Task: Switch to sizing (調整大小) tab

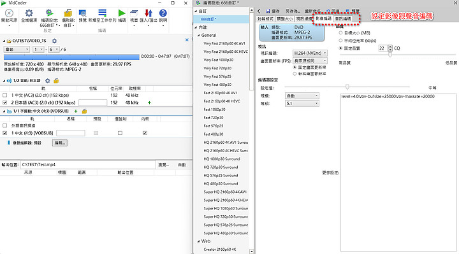Action: (x=284, y=18)
